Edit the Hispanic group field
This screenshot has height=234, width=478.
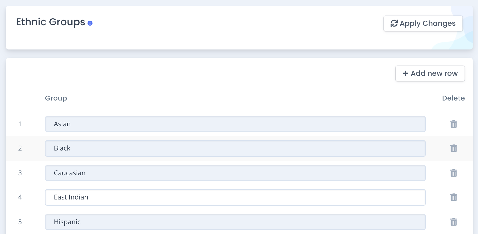click(x=235, y=222)
